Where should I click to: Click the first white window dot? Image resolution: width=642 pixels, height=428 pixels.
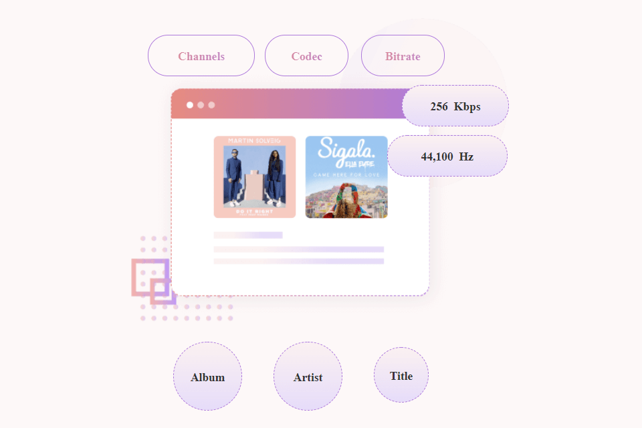pyautogui.click(x=190, y=105)
